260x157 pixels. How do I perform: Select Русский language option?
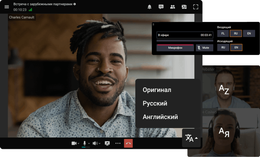click(x=155, y=103)
